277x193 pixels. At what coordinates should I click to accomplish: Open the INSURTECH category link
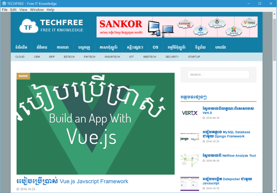pyautogui.click(x=112, y=57)
